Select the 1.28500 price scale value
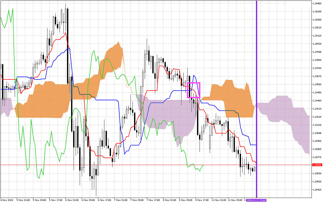 point(317,182)
